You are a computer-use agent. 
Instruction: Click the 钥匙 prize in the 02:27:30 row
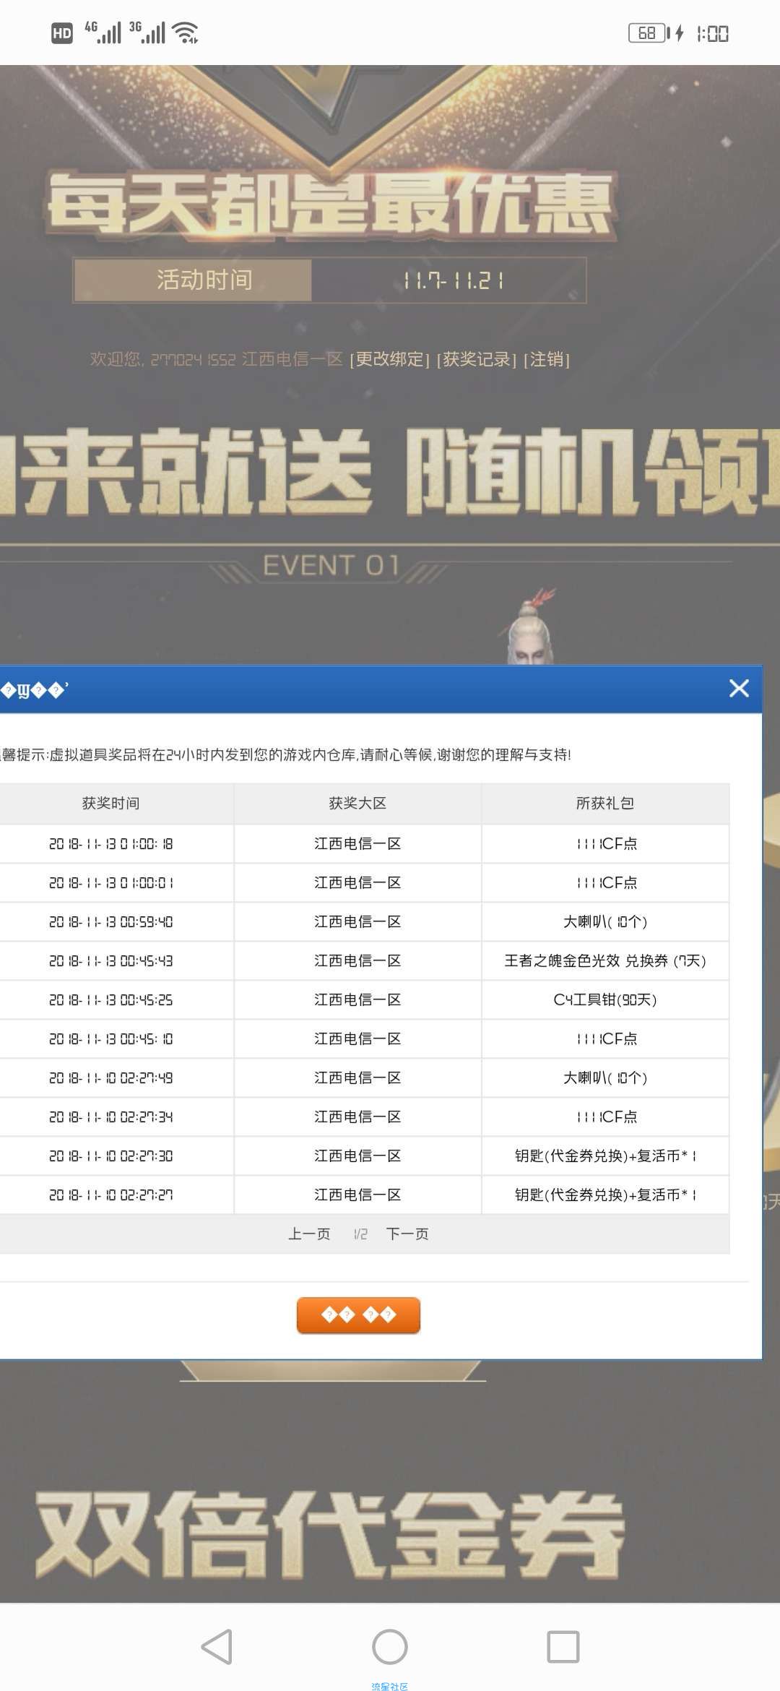click(605, 1156)
